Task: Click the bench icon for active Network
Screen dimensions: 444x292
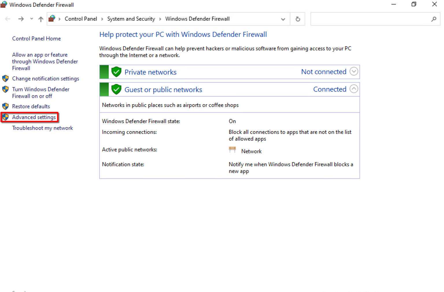Action: 232,150
